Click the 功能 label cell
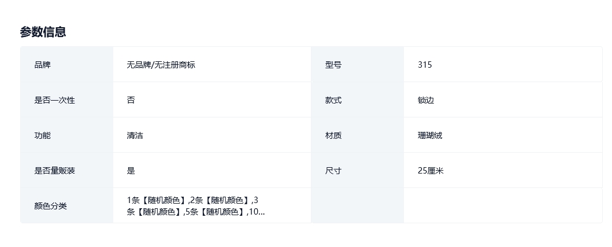Viewport: 612px width, 247px height. click(43, 135)
